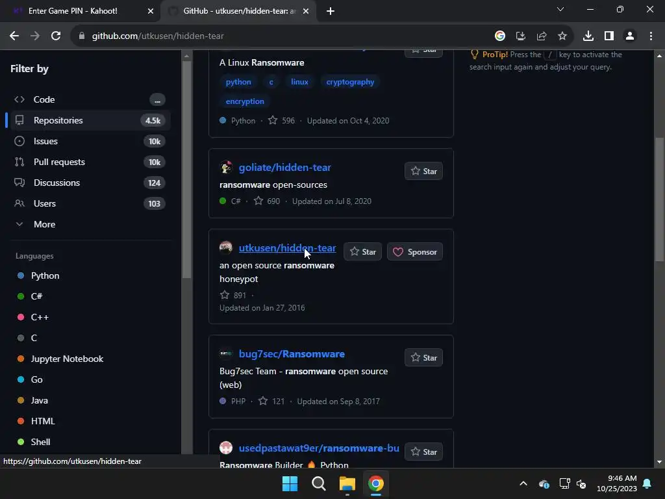Click the encryption topic tag
Viewport: 665px width, 499px height.
(x=245, y=101)
